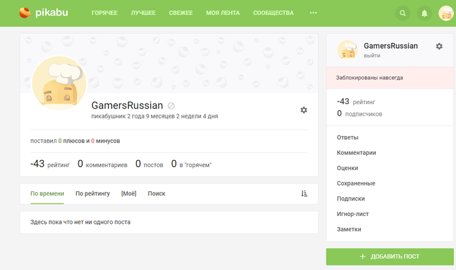Open Ответы in the sidebar
The image size is (456, 270).
(x=347, y=138)
